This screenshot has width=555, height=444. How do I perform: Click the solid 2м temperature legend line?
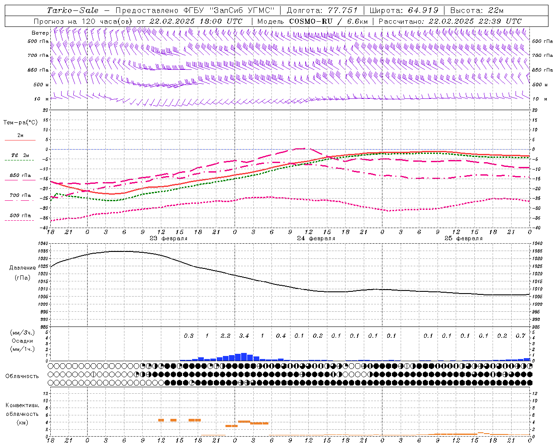pyautogui.click(x=20, y=140)
